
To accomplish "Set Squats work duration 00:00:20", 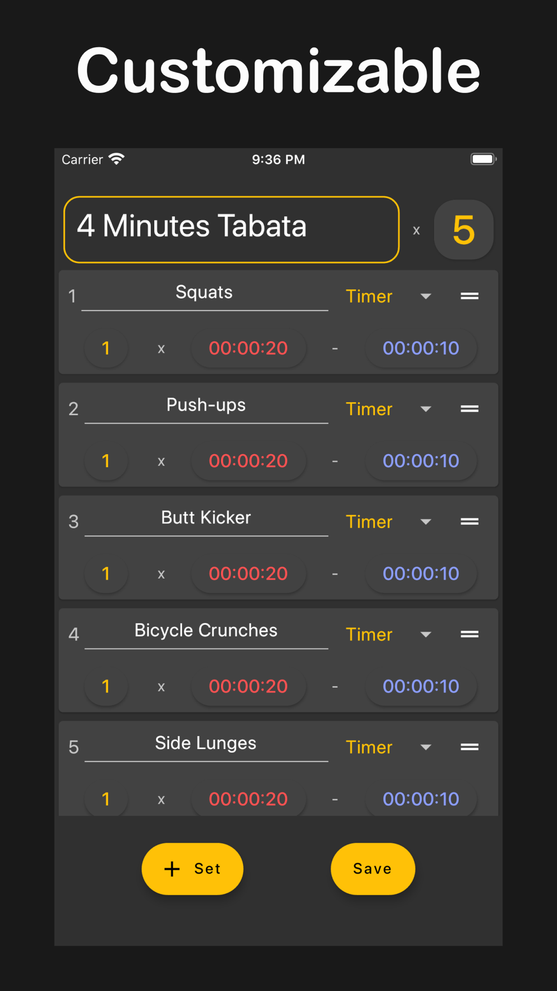I will click(x=248, y=348).
